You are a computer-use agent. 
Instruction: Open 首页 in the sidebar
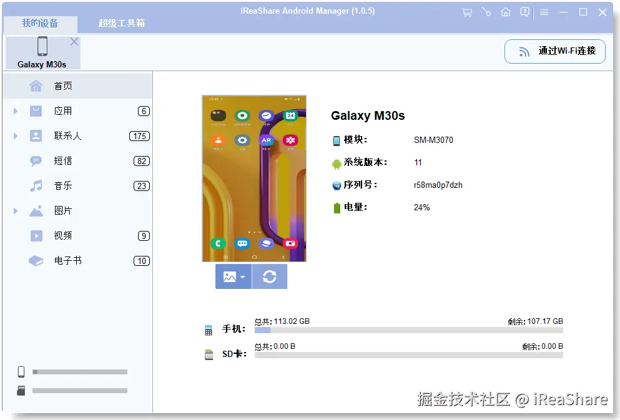tap(77, 85)
